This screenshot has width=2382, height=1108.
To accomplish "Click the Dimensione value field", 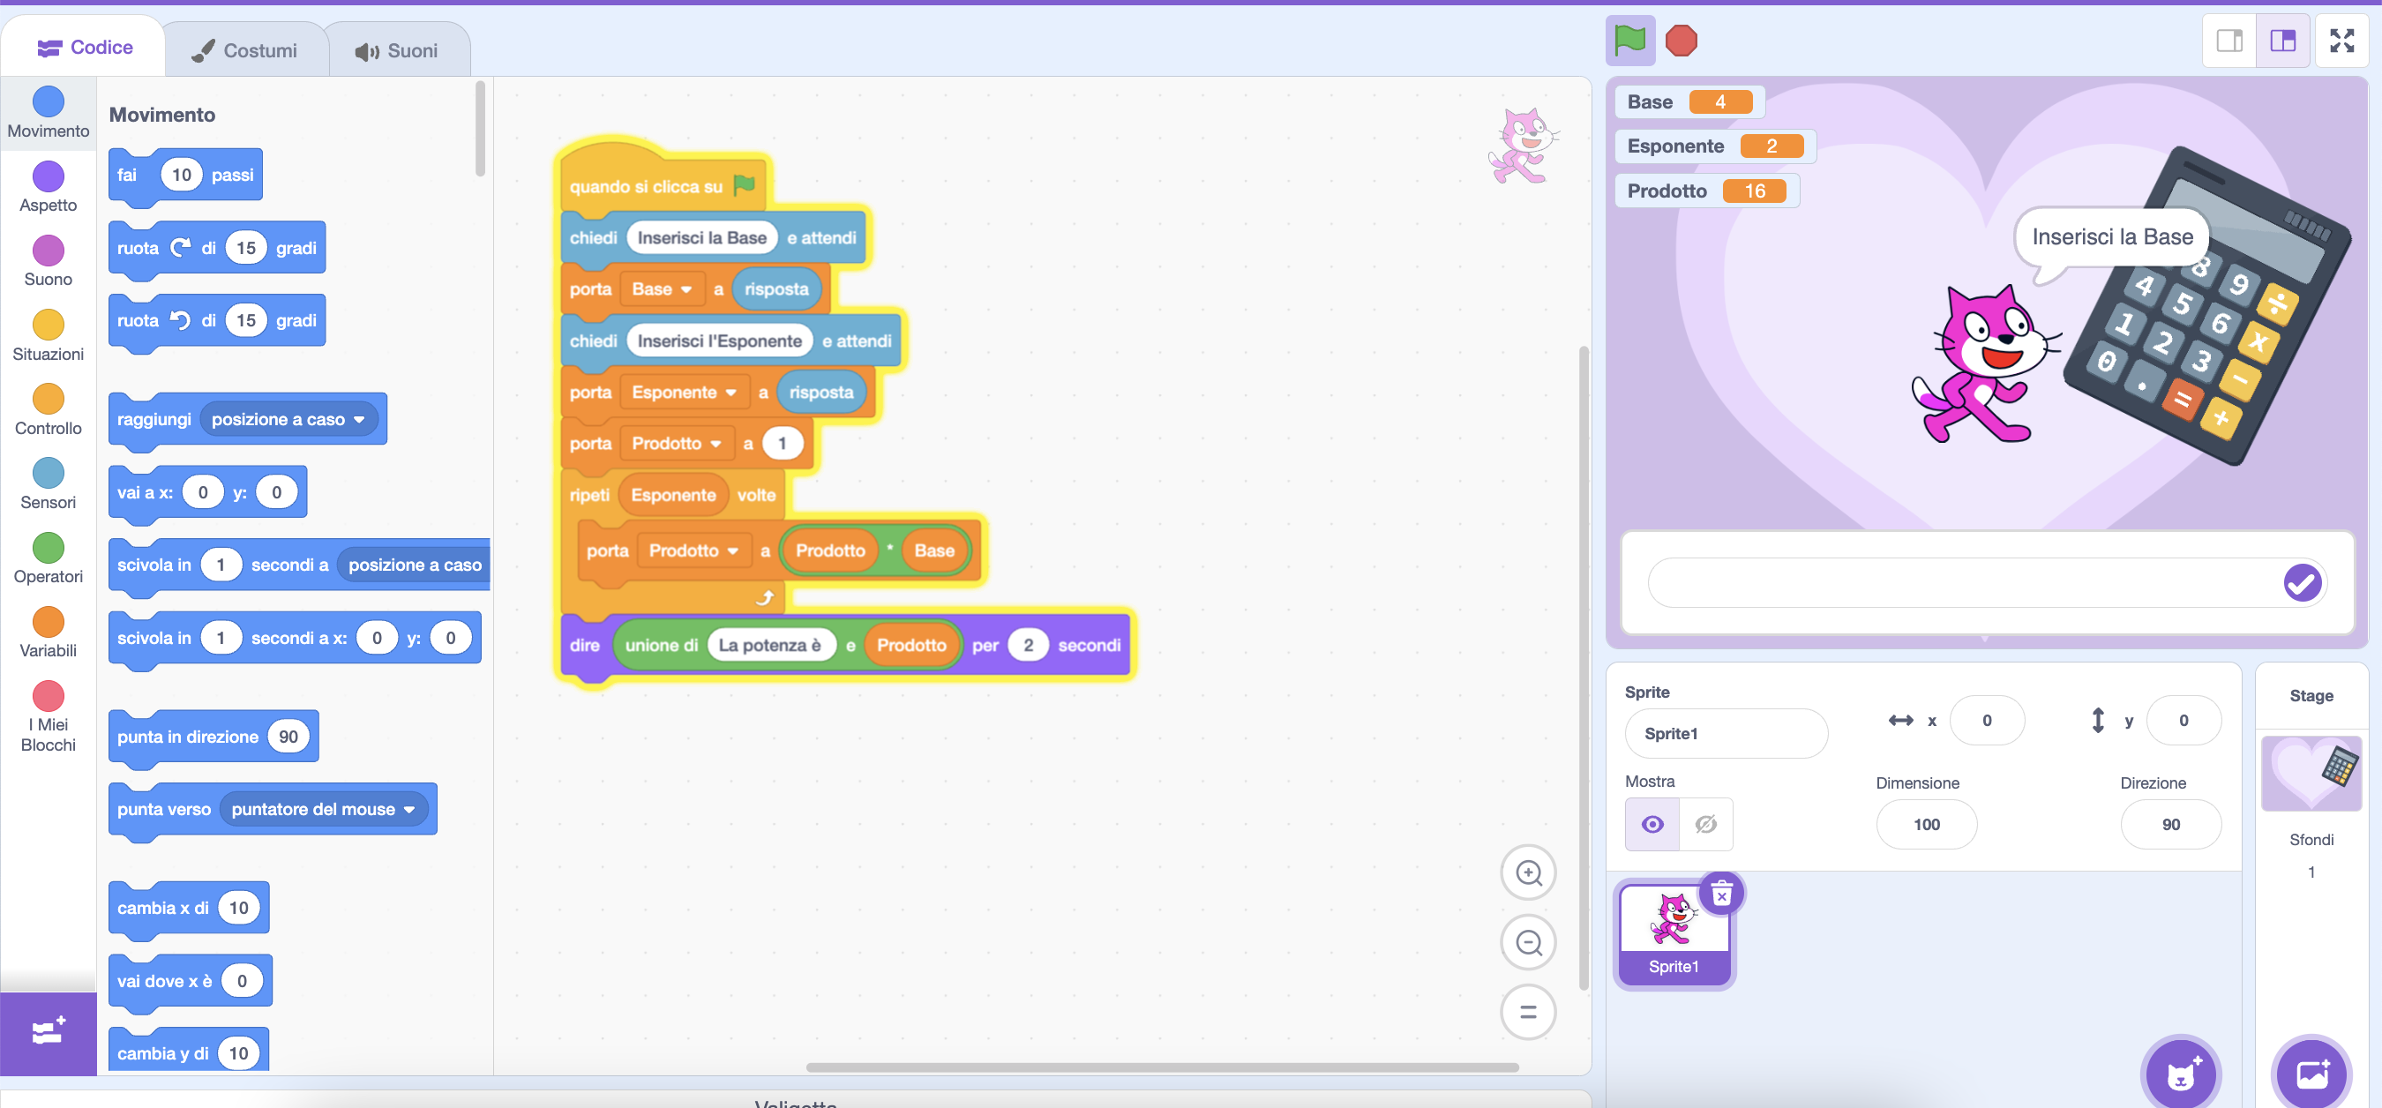I will coord(1926,824).
